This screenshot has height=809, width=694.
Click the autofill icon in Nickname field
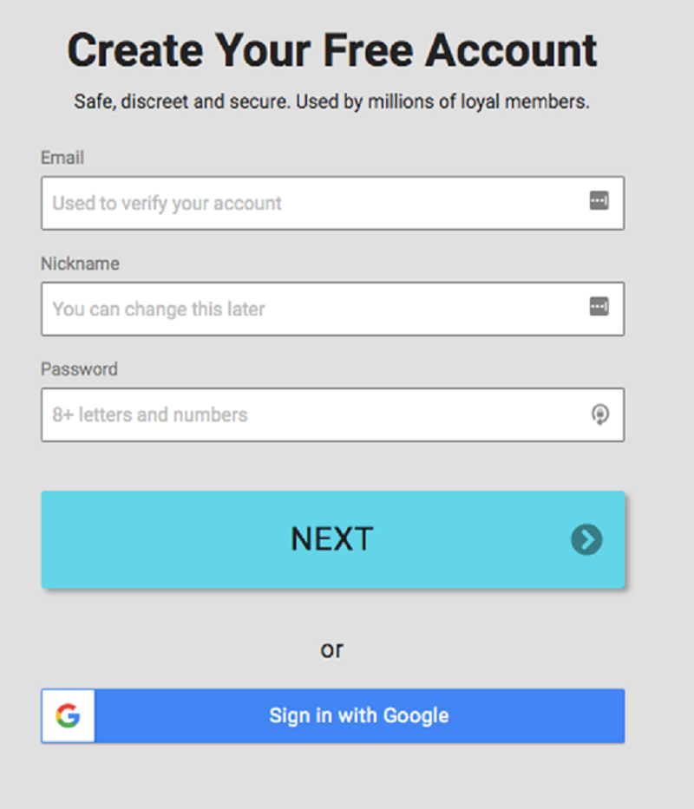pyautogui.click(x=599, y=306)
